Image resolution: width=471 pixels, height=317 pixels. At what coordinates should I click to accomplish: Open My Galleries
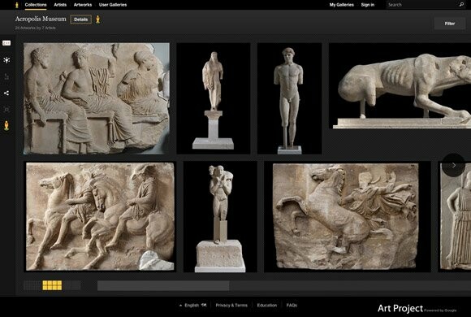point(342,5)
